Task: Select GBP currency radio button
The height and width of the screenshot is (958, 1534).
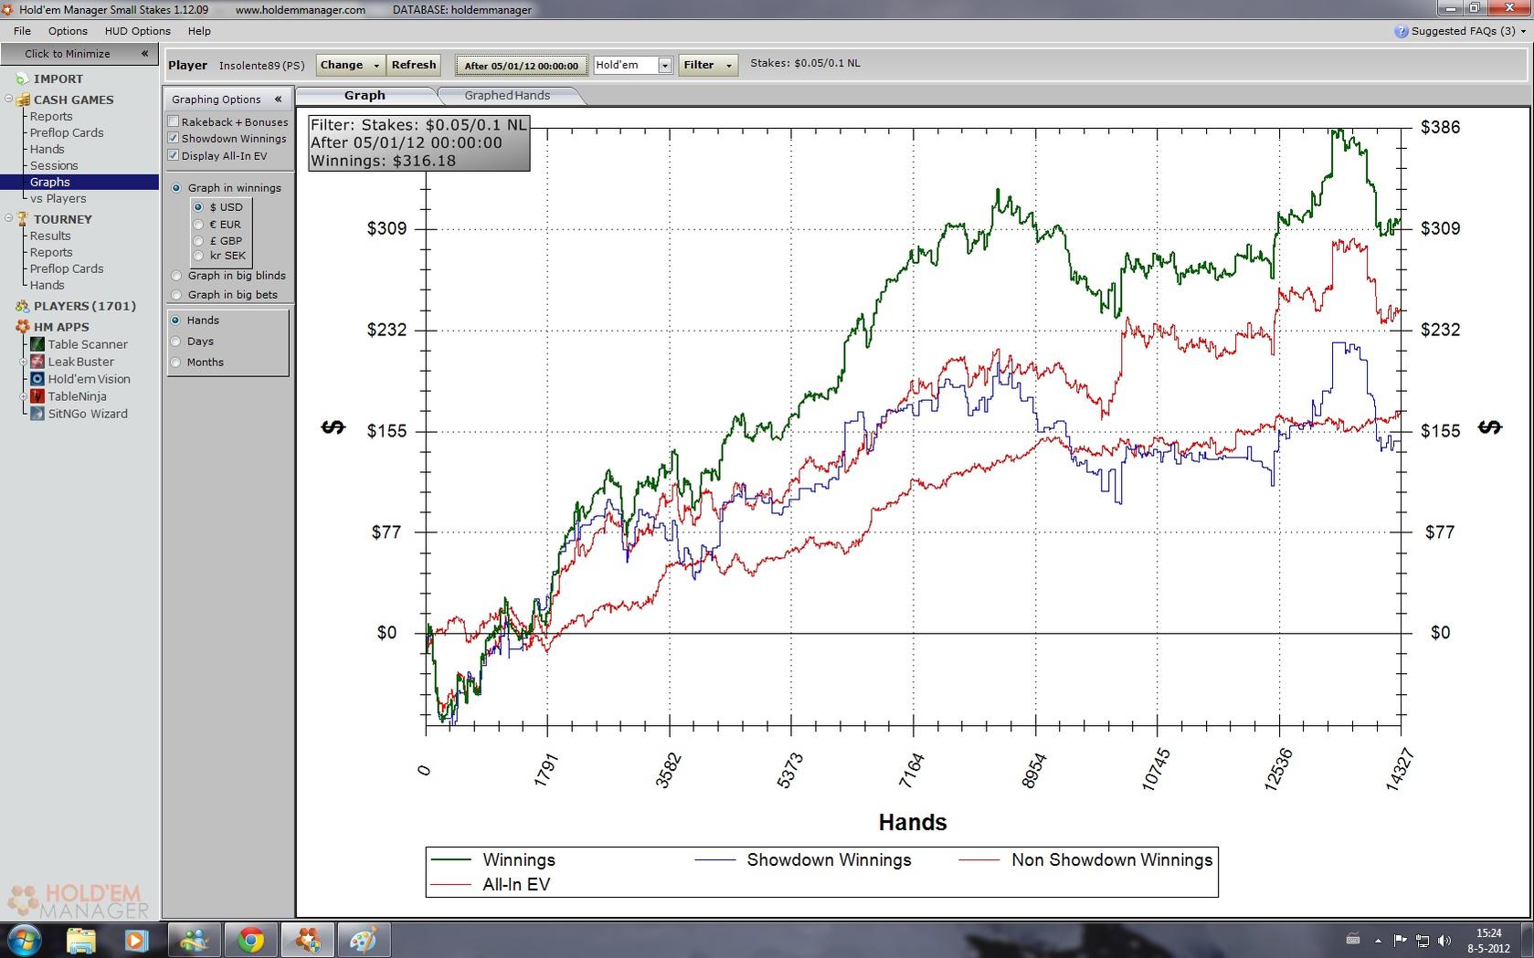Action: pos(198,240)
